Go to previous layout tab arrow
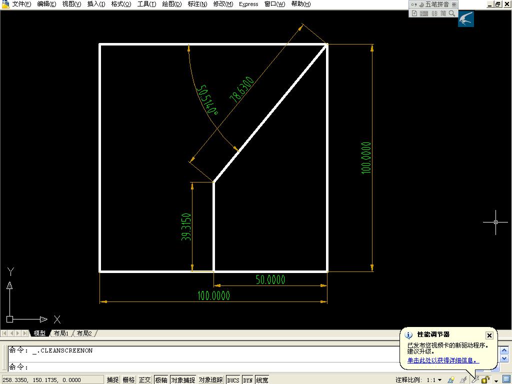 click(x=12, y=333)
